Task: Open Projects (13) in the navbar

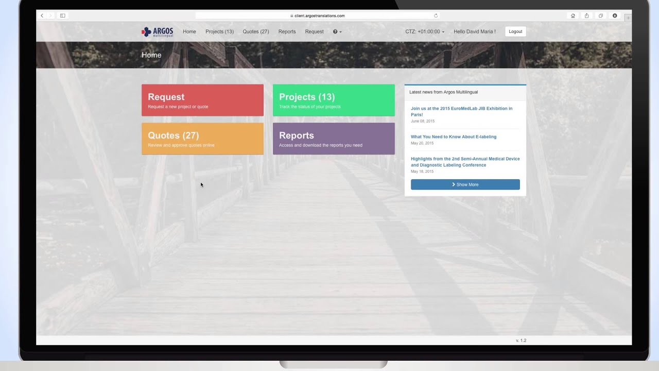Action: (x=219, y=31)
